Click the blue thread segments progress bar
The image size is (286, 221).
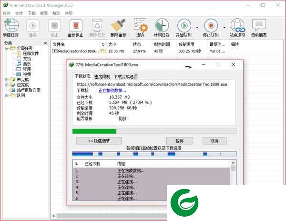(x=154, y=154)
